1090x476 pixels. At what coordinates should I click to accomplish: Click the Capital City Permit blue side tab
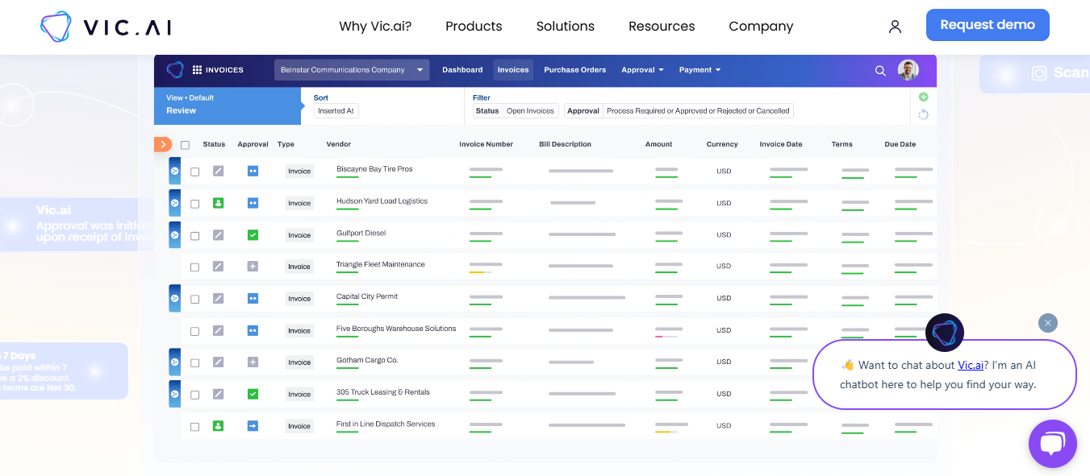(174, 298)
